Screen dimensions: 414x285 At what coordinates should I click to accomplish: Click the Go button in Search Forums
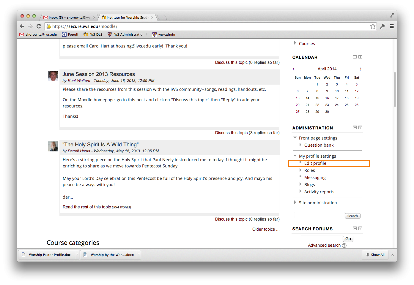point(348,239)
